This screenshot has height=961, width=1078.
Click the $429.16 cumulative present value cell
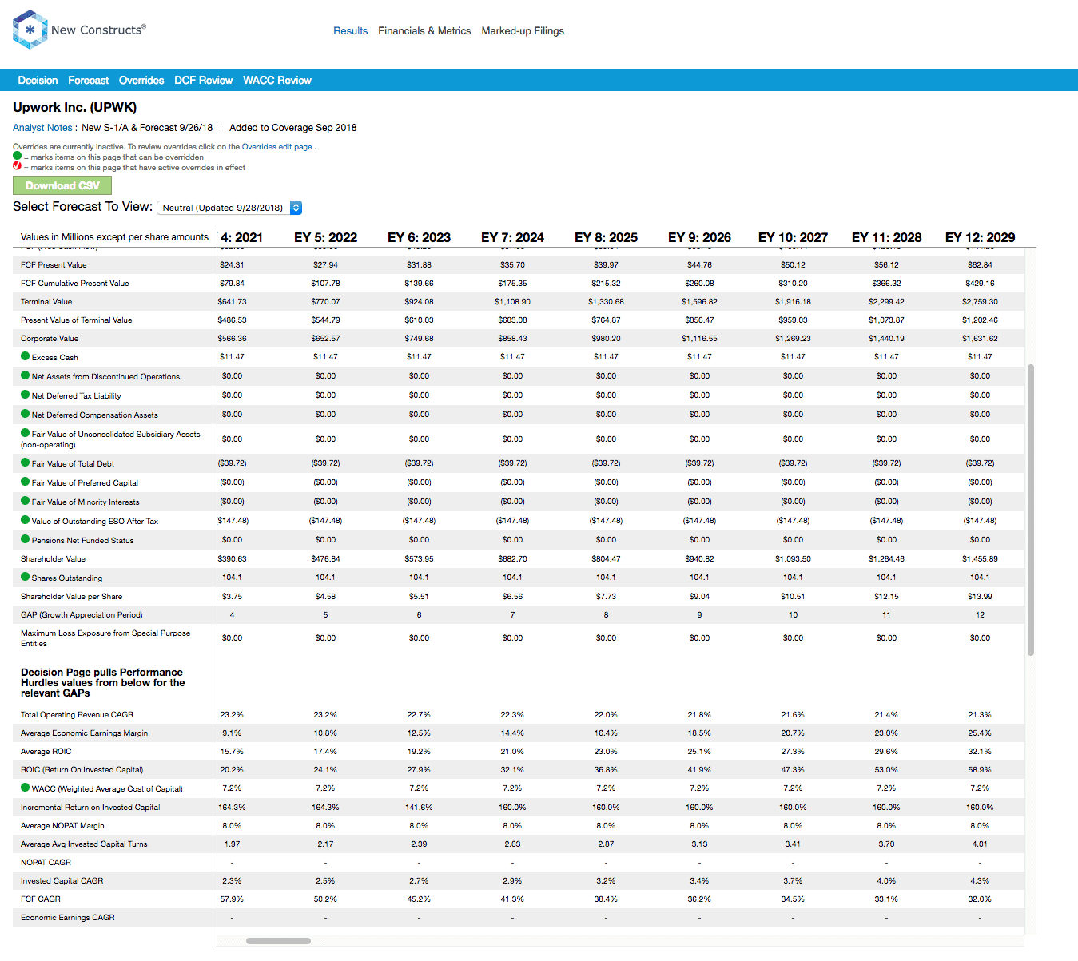point(980,284)
